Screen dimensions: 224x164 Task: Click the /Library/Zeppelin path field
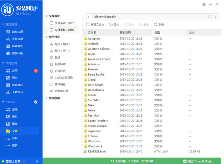pos(148,17)
